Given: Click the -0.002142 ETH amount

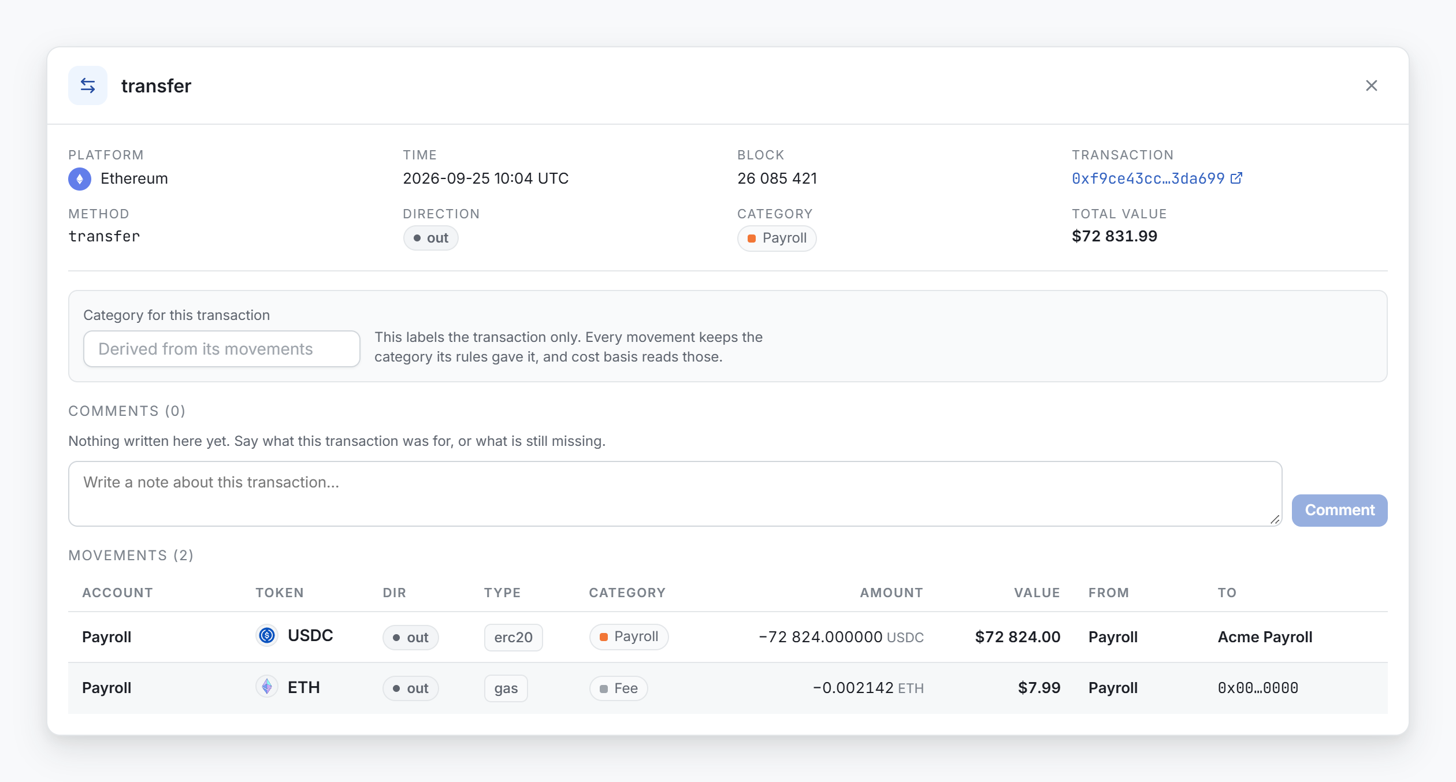Looking at the screenshot, I should coord(868,687).
